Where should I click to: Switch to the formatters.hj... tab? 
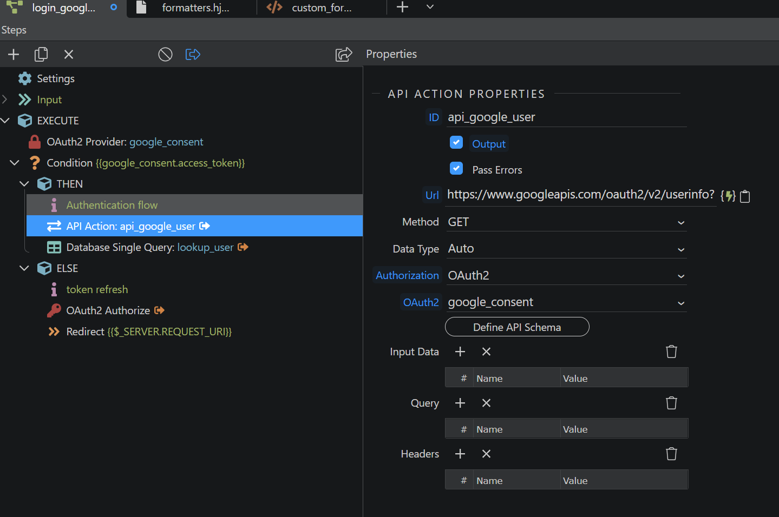195,8
